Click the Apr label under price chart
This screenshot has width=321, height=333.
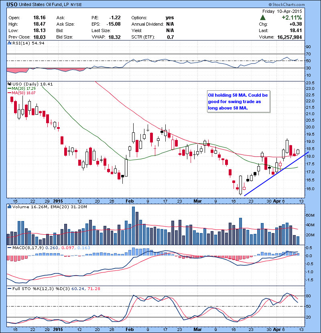[x=277, y=201]
